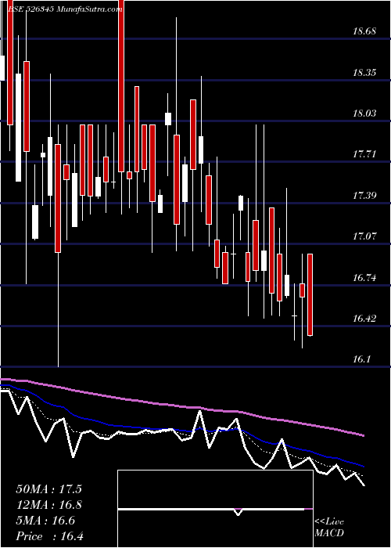Click the pink 50MA line at its right end
This screenshot has width=391, height=548.
[x=362, y=435]
